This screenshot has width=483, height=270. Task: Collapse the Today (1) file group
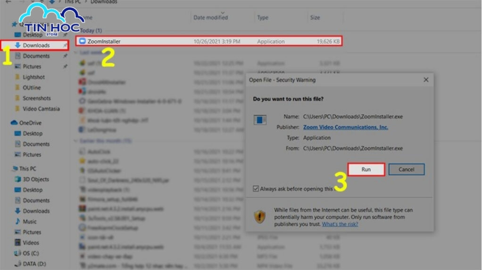coord(76,31)
